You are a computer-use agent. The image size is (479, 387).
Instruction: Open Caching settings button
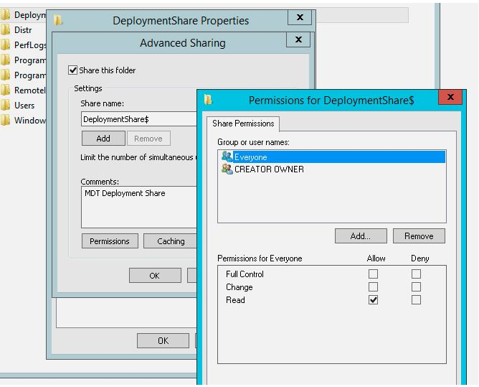(170, 241)
